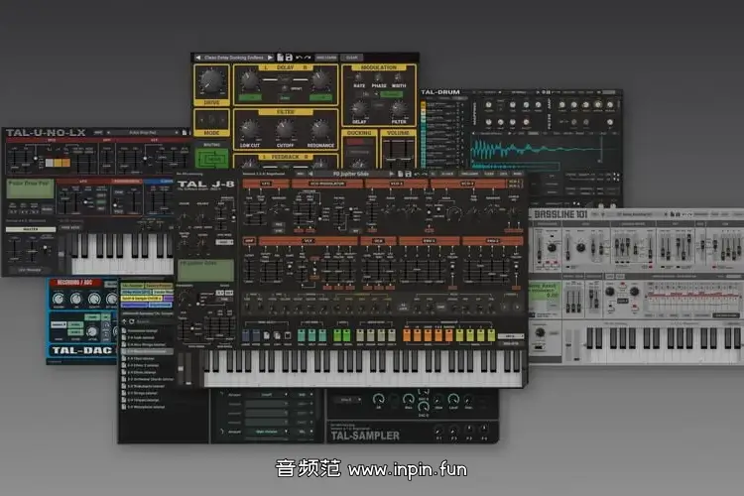The image size is (744, 496).
Task: Click LOW CUT filter knob
Action: pos(249,130)
